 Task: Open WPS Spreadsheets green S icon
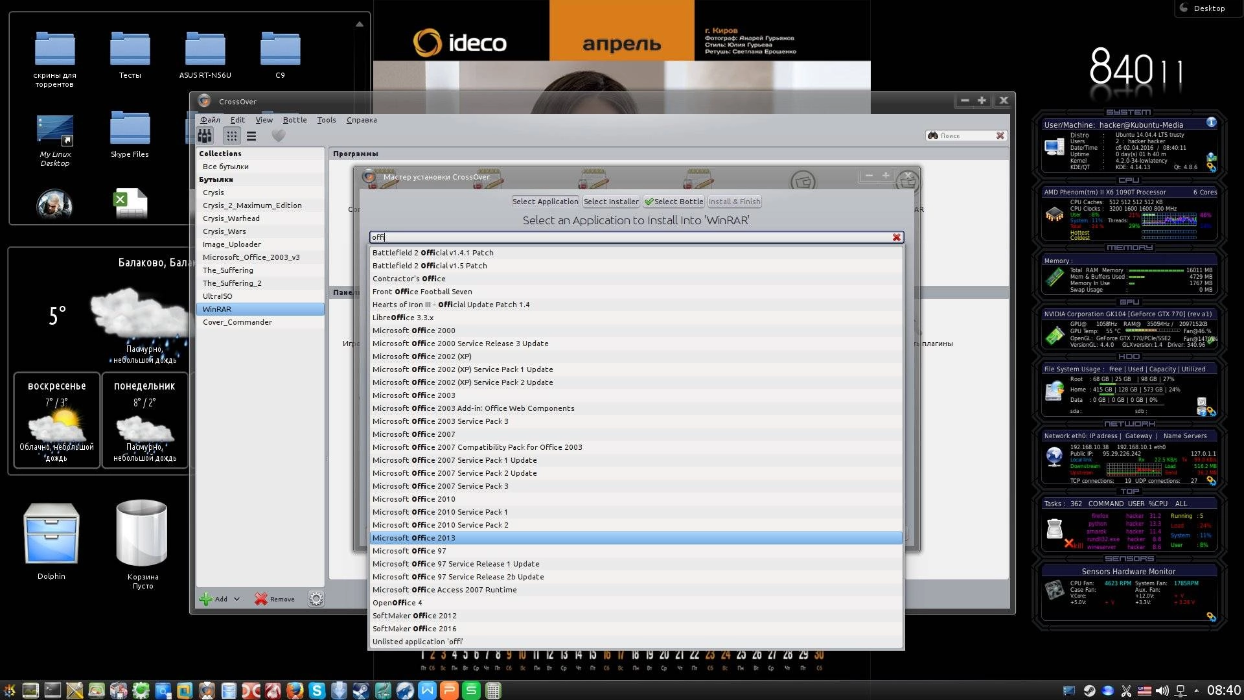[471, 691]
